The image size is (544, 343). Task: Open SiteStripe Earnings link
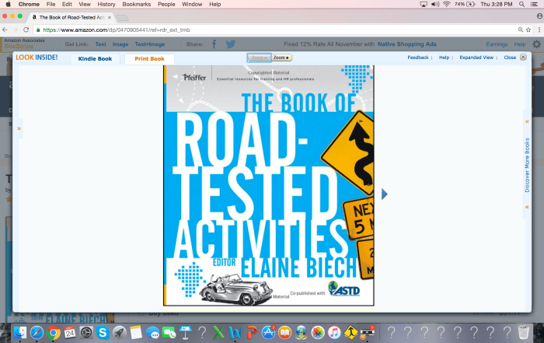coord(497,44)
